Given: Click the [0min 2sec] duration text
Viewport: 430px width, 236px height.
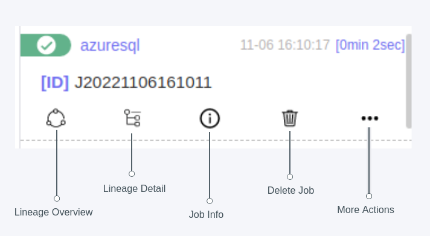Looking at the screenshot, I should 370,45.
